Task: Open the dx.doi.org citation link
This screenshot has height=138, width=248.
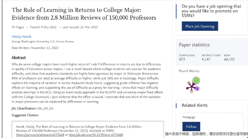Action: [x=96, y=135]
